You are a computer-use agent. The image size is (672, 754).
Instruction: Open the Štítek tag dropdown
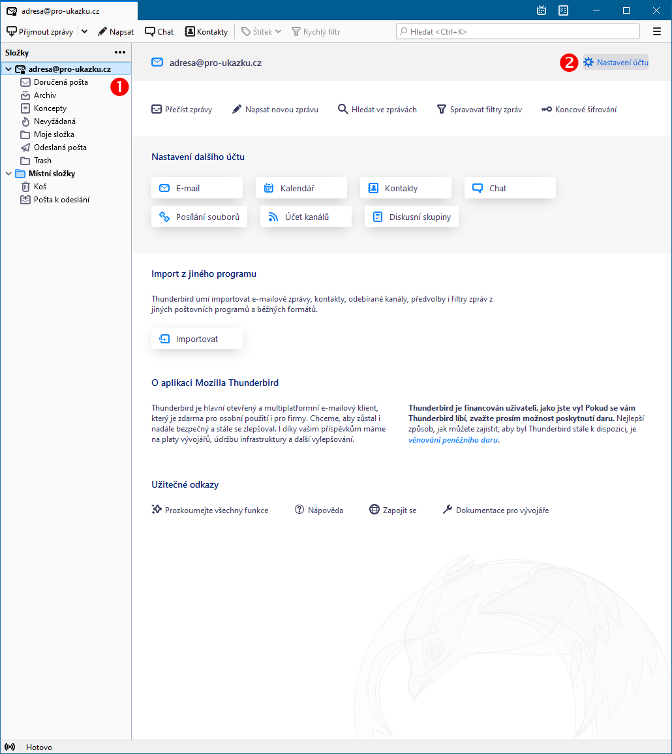[x=261, y=32]
